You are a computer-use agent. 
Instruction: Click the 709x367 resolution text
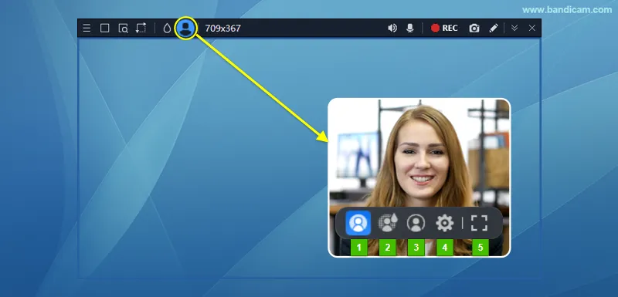pyautogui.click(x=222, y=29)
